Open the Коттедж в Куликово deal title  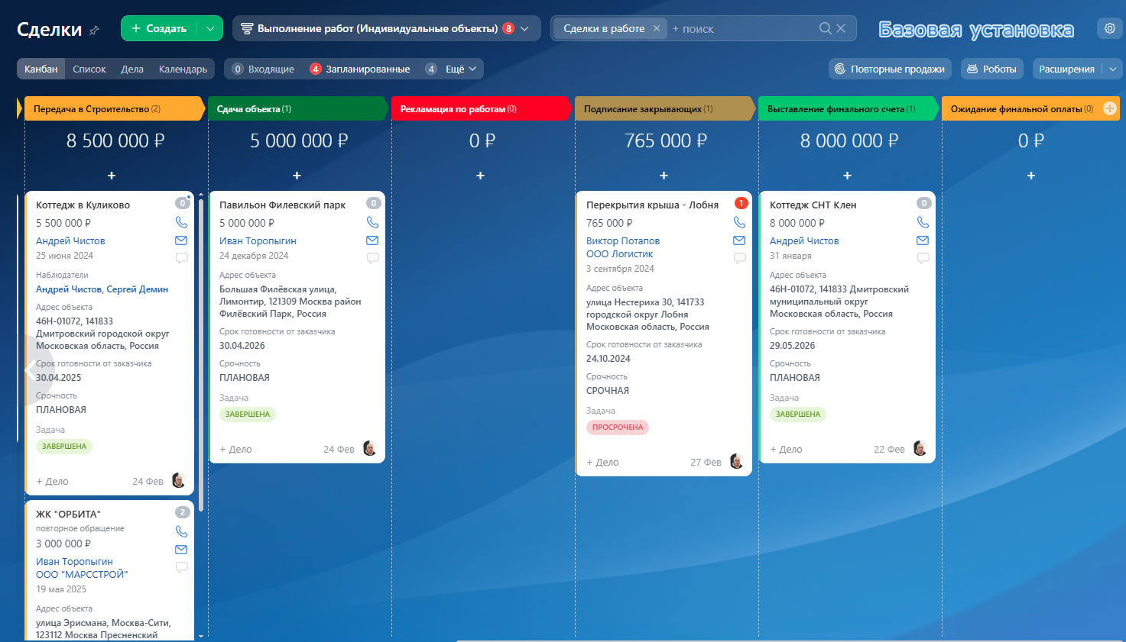pyautogui.click(x=83, y=205)
